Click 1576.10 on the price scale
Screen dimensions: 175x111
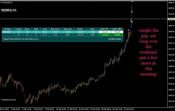tap(171, 84)
